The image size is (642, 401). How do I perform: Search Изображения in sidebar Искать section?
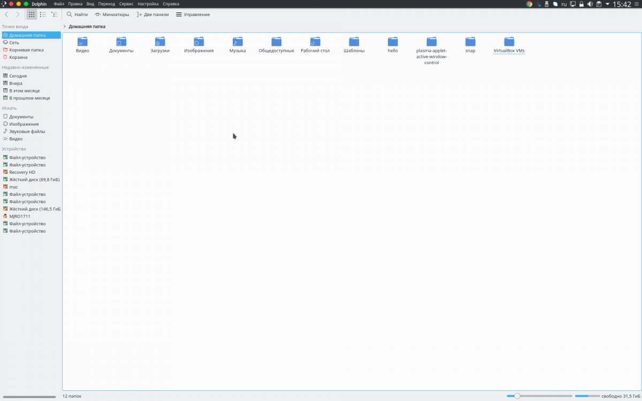point(31,124)
